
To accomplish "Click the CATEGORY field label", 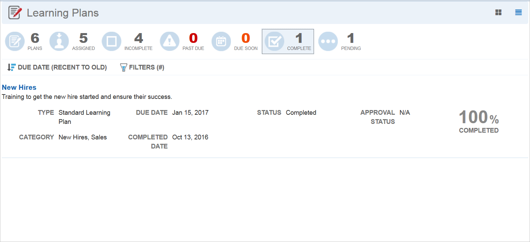I will [x=36, y=137].
